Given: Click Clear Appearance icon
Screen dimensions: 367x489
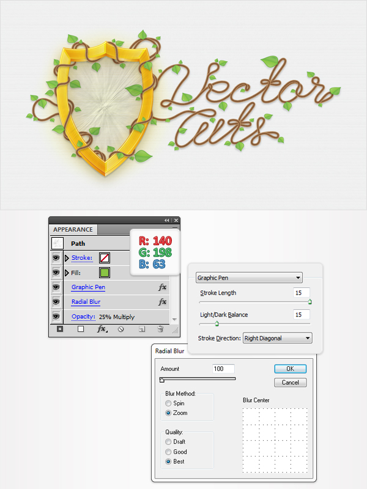Looking at the screenshot, I should (x=120, y=329).
